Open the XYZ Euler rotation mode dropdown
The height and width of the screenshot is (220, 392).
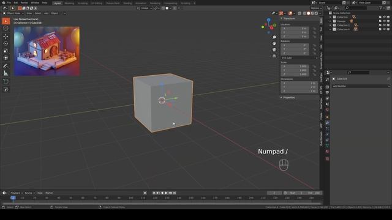(x=300, y=58)
